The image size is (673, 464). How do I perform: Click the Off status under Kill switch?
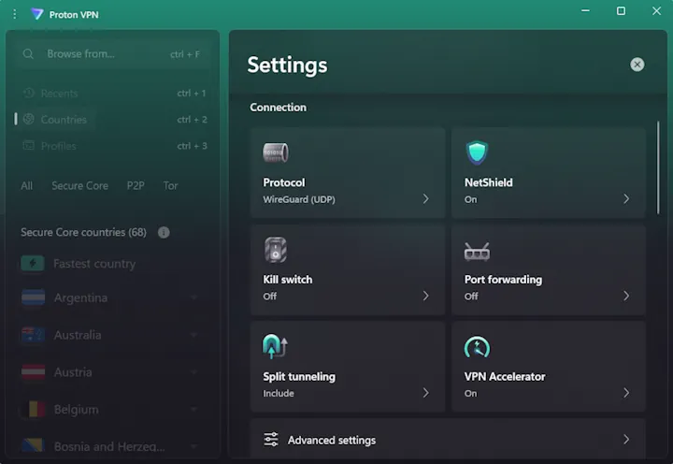[x=270, y=296]
